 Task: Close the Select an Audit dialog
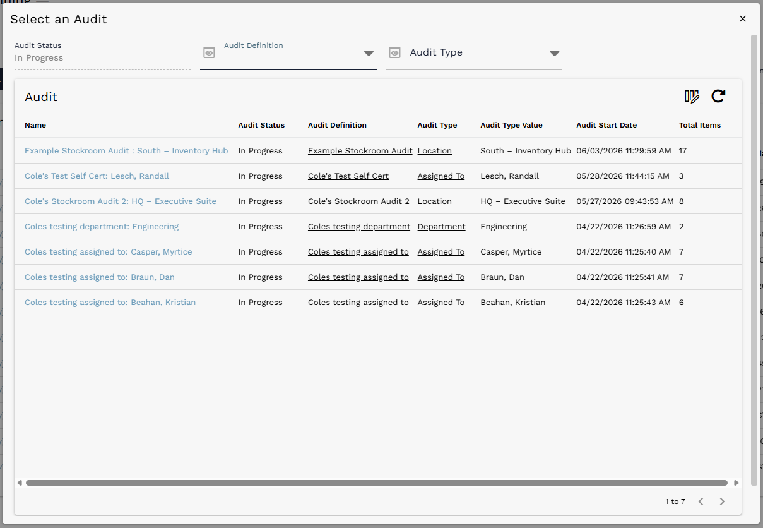coord(743,19)
